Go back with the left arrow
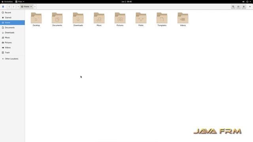Screen dimensions: 253x142 9,7
